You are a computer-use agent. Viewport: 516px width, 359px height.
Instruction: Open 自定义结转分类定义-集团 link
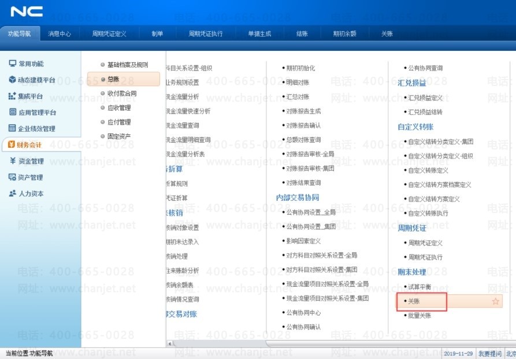(x=441, y=141)
